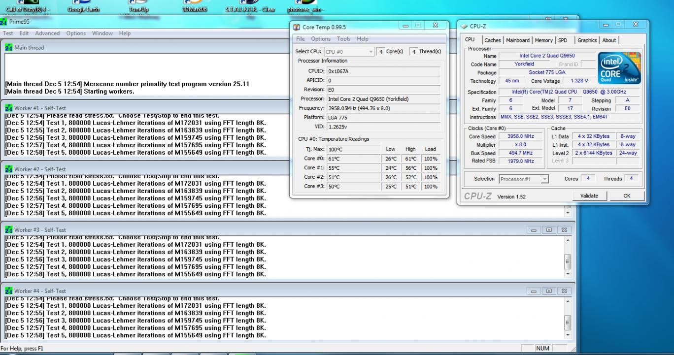The image size is (674, 355).
Task: Switch to the Graphics tab in CPU-Z
Action: 587,40
